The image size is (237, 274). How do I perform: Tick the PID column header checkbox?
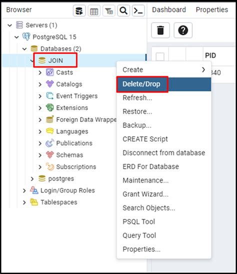coord(160,56)
